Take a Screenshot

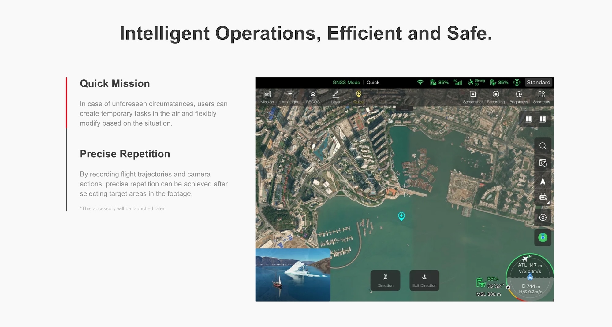pyautogui.click(x=473, y=97)
